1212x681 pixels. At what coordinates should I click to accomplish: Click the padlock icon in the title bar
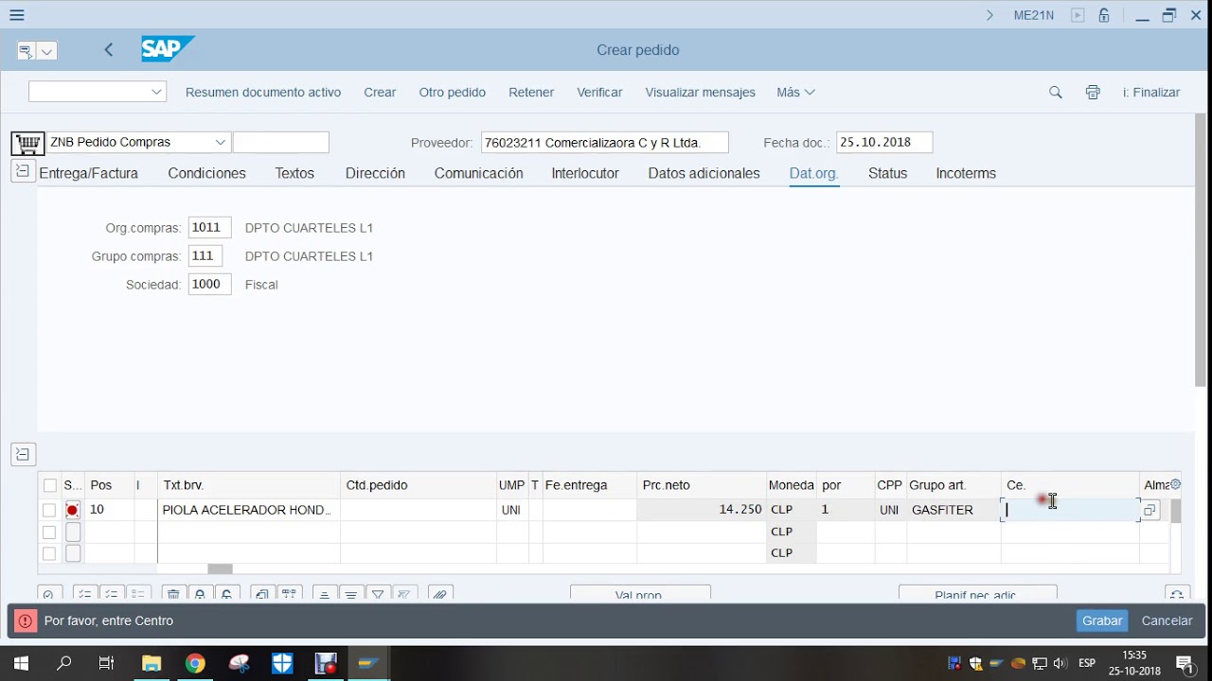coord(1104,15)
